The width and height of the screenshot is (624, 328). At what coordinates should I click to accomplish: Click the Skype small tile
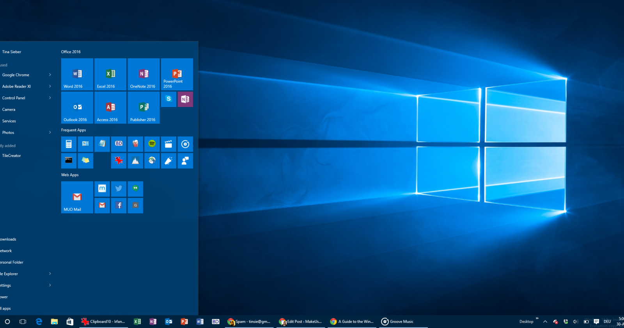coord(168,99)
